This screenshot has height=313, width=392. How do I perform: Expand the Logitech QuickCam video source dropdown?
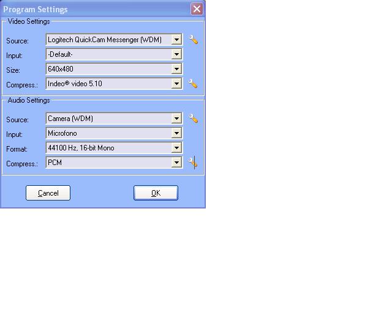(176, 40)
